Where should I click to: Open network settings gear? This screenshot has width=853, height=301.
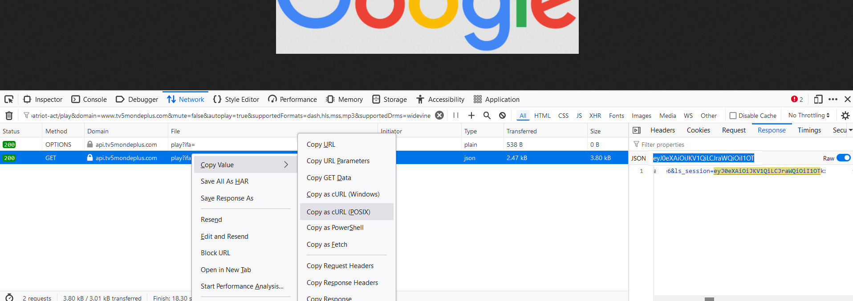(845, 116)
